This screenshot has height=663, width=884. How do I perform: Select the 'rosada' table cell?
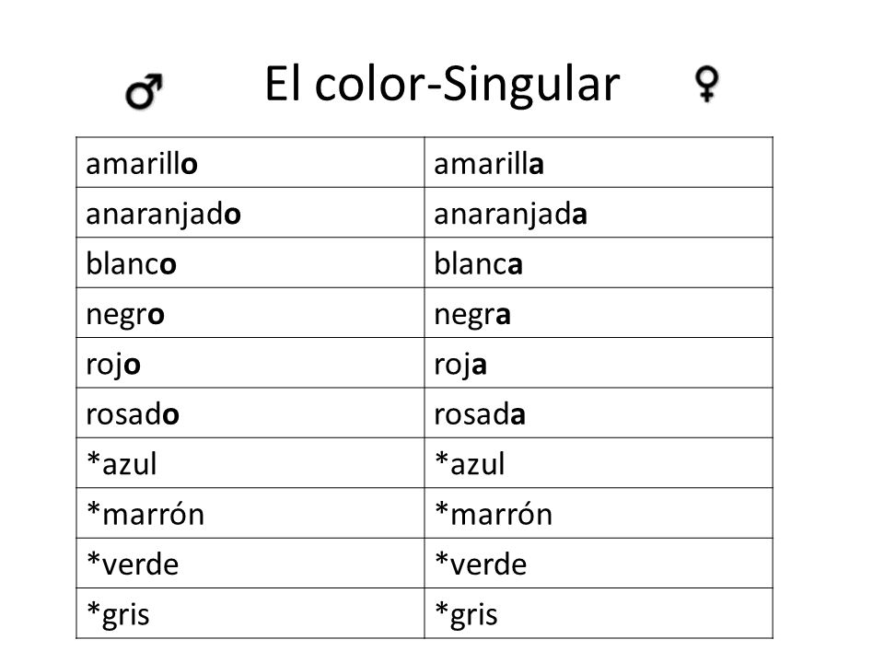(x=599, y=413)
